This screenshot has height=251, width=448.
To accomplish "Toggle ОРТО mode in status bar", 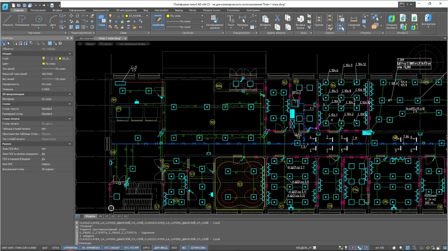I will tap(146, 248).
